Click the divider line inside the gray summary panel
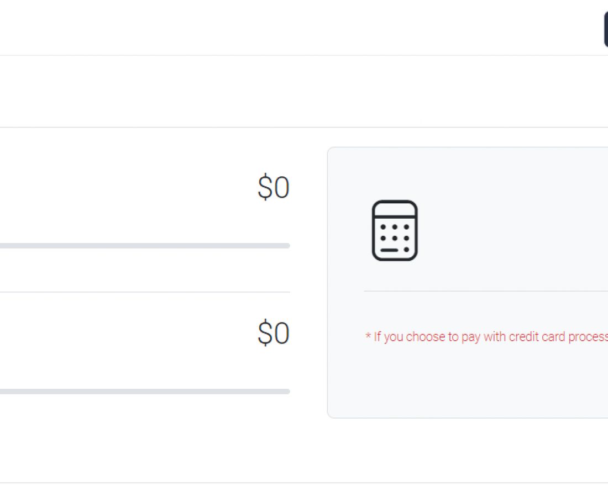The image size is (608, 486). pyautogui.click(x=486, y=290)
